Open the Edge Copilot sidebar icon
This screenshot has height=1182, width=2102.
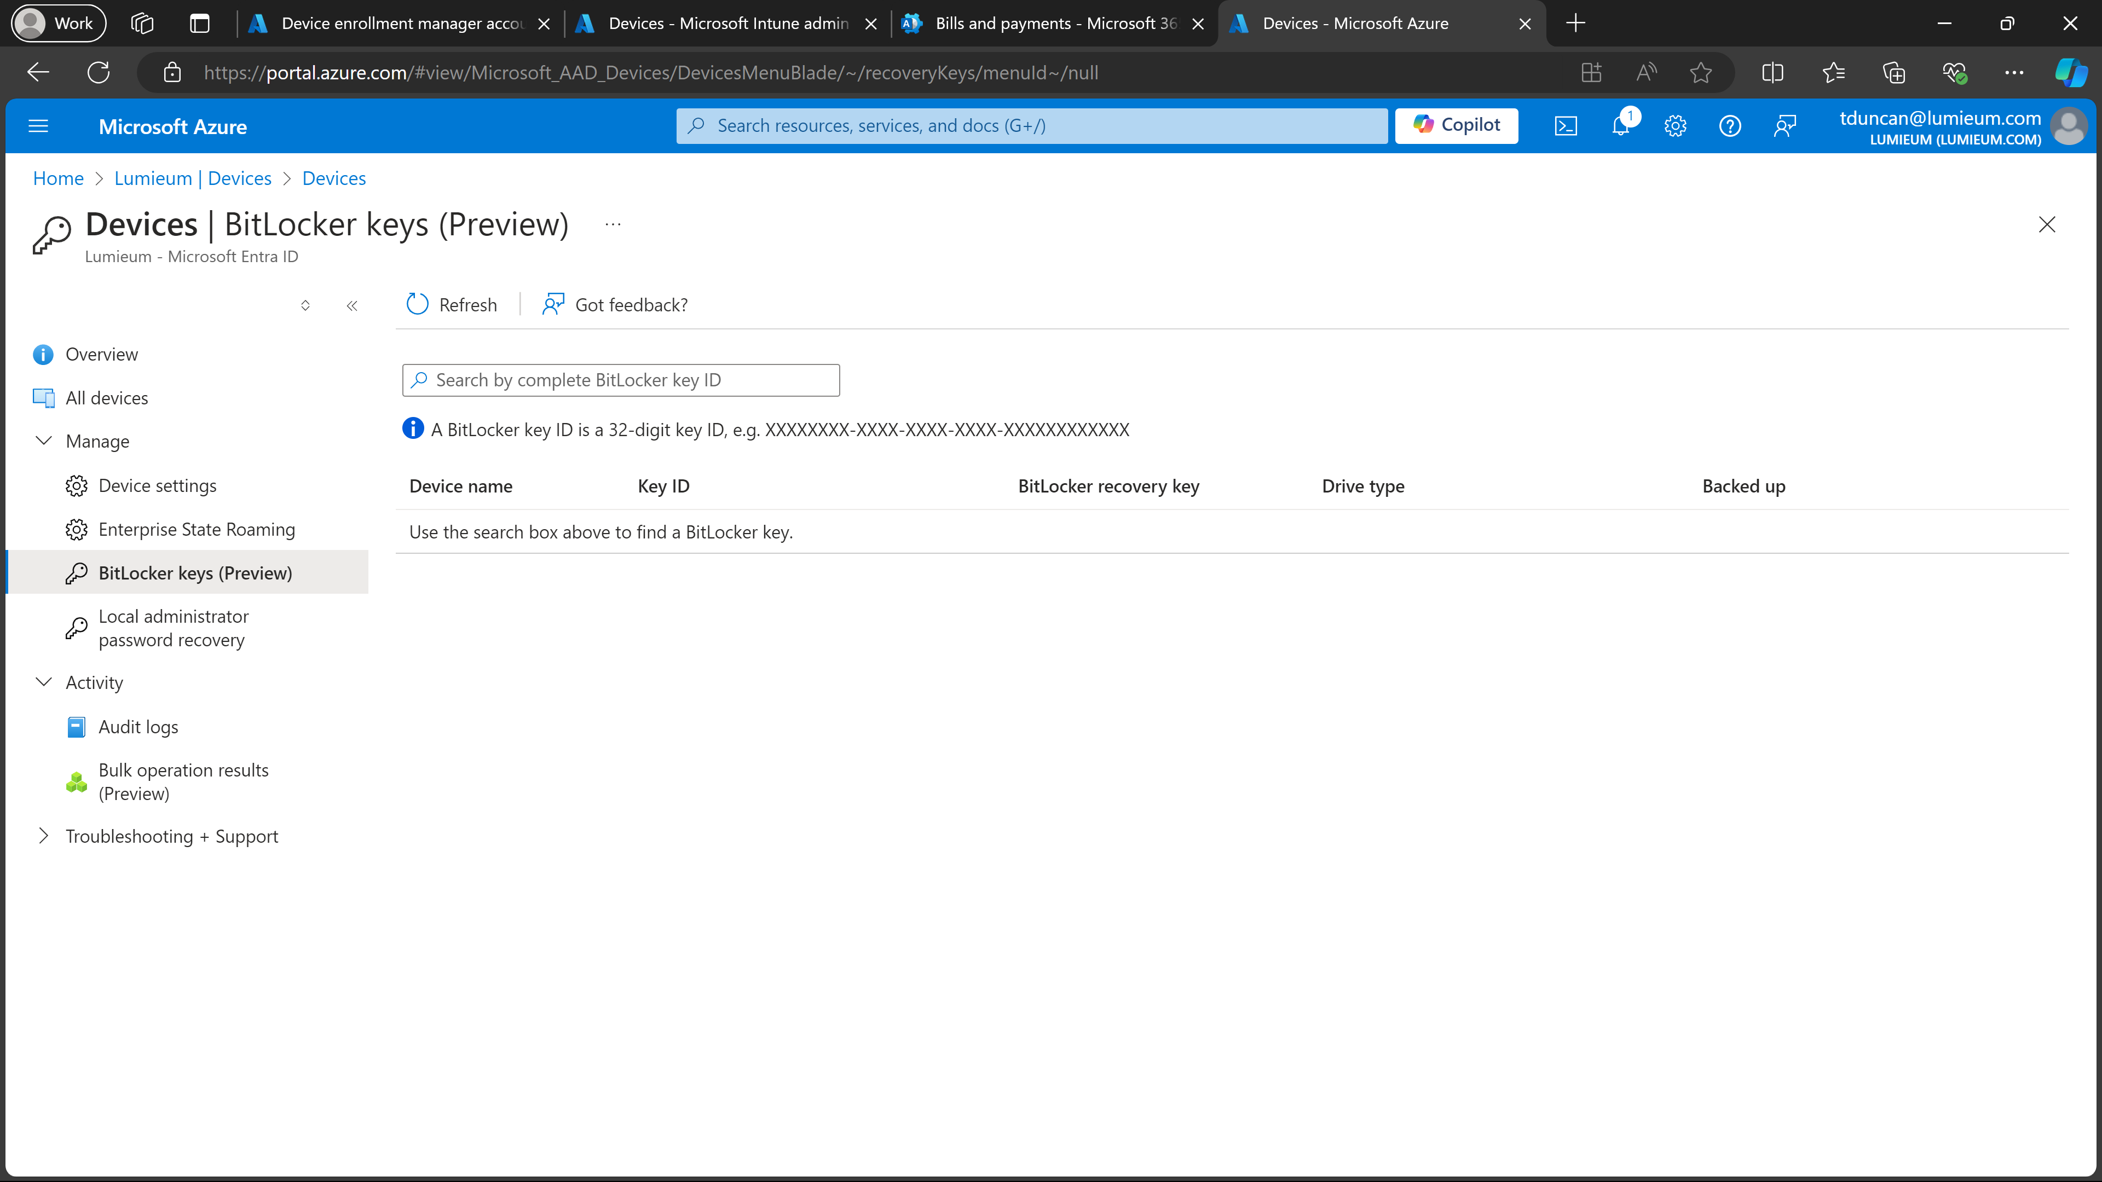(x=2071, y=73)
